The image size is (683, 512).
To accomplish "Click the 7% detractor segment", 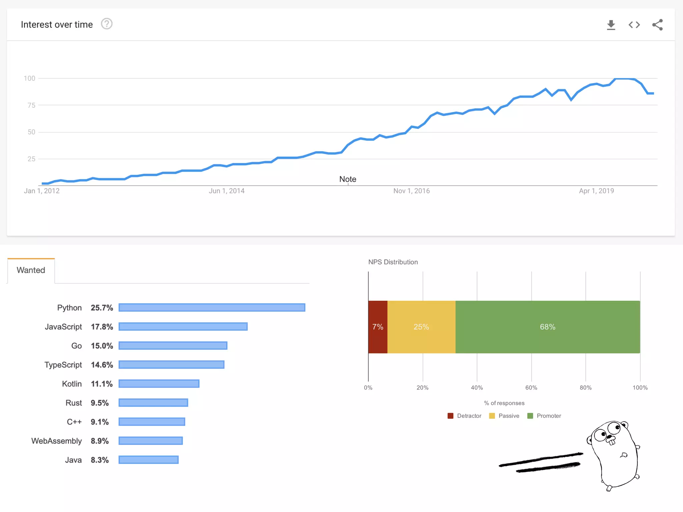I will (378, 327).
